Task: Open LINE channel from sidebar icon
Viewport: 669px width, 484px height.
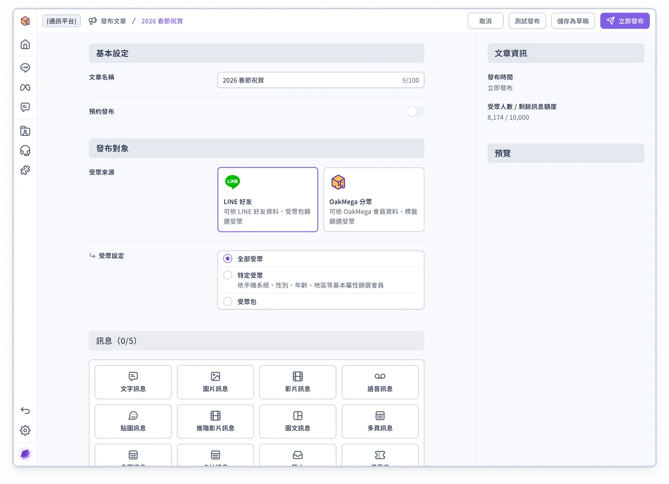Action: (25, 67)
